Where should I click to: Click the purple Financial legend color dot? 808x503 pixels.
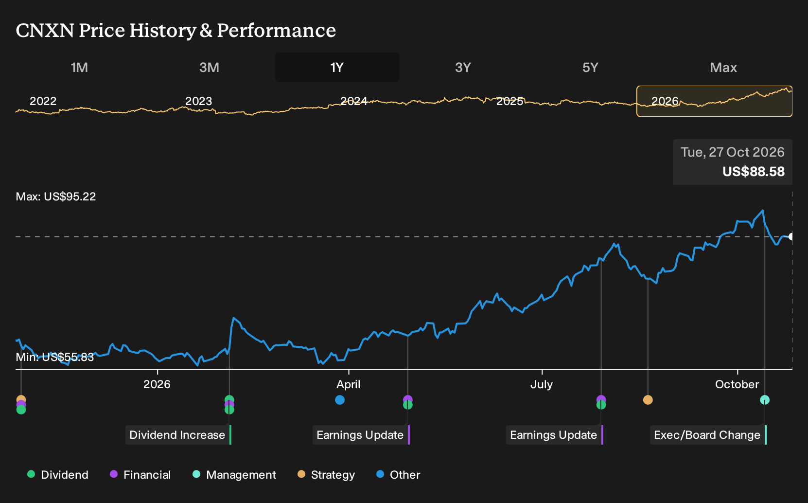[x=114, y=474]
